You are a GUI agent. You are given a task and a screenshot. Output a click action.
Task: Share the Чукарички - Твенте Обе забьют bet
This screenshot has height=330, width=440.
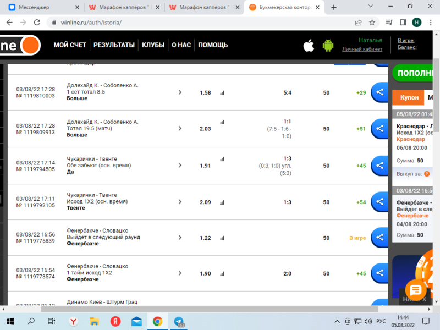tap(379, 166)
